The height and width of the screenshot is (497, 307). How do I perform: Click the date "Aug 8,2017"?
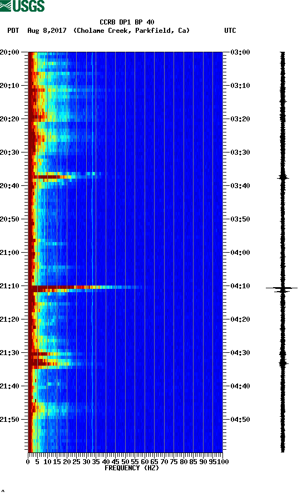tap(47, 31)
